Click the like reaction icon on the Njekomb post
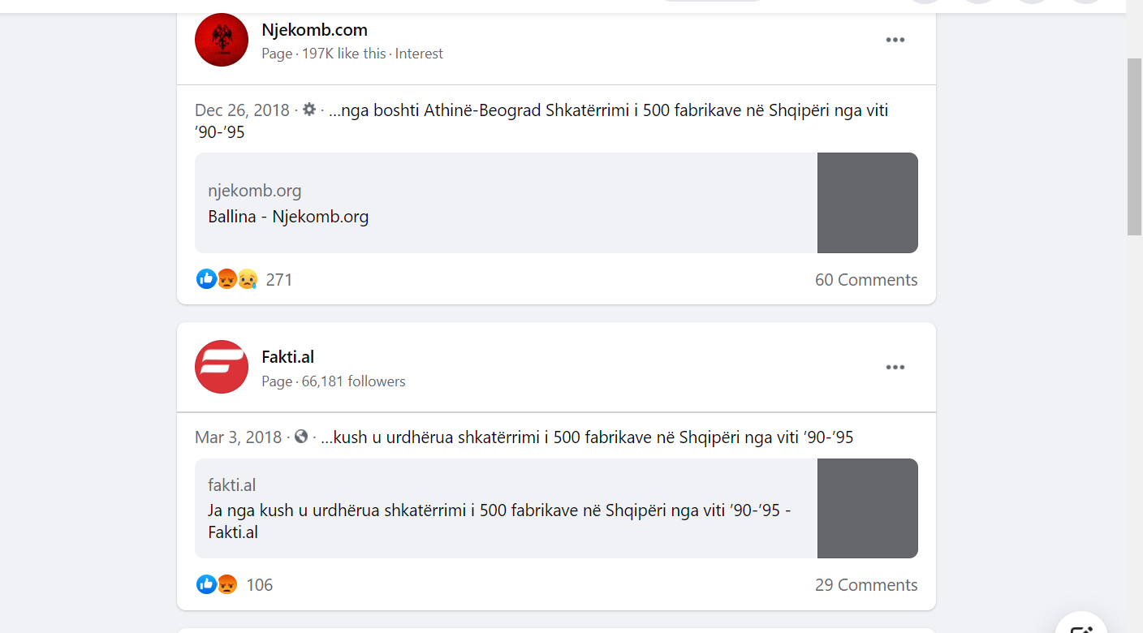 pos(206,279)
